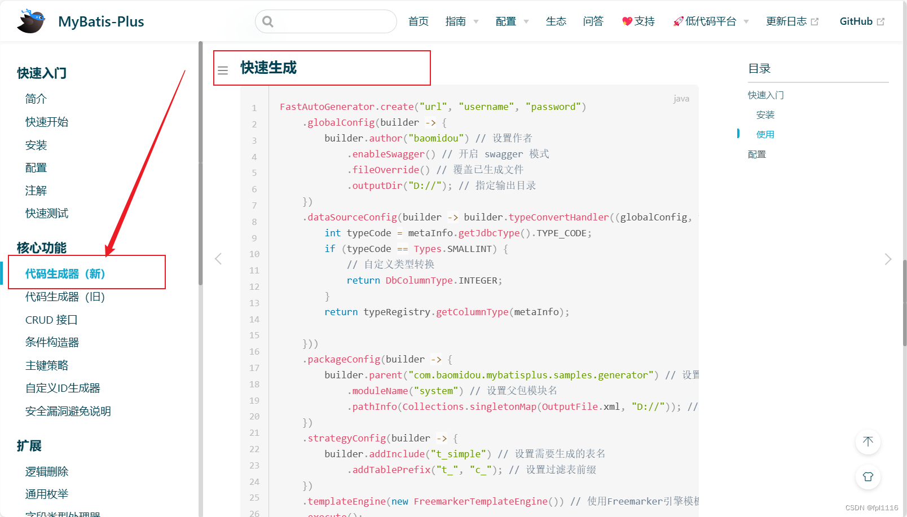Click the 核心功能 sidebar heading
Viewport: 907px width, 517px height.
[42, 248]
